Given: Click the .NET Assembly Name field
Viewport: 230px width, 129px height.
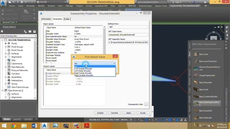Looking at the screenshot, I should click(x=128, y=42).
